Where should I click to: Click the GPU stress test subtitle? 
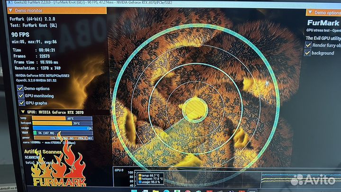(323, 30)
